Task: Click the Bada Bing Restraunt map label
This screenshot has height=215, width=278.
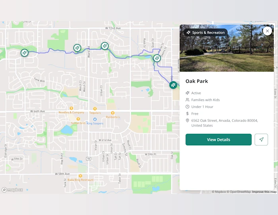Action: pos(81,180)
